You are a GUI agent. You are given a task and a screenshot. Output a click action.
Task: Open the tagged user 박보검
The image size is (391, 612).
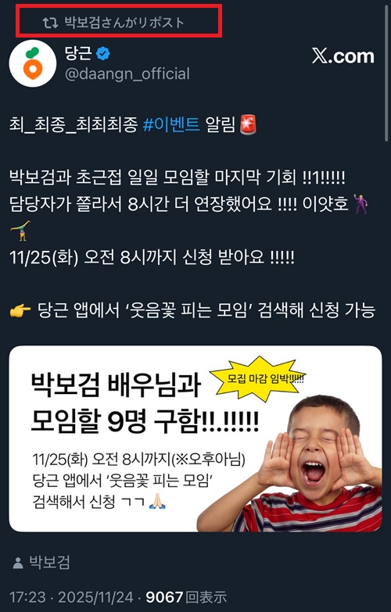pyautogui.click(x=49, y=563)
